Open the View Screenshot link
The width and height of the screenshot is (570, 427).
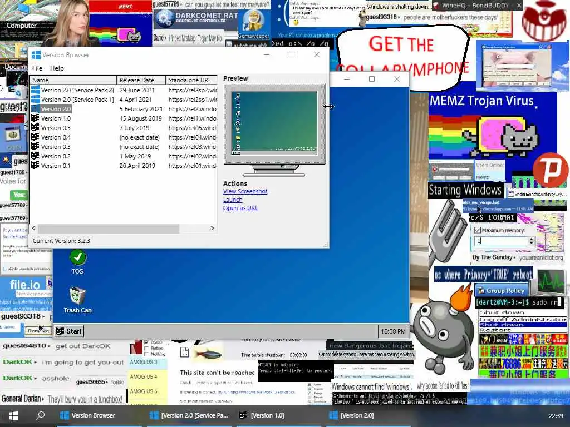[x=245, y=191]
